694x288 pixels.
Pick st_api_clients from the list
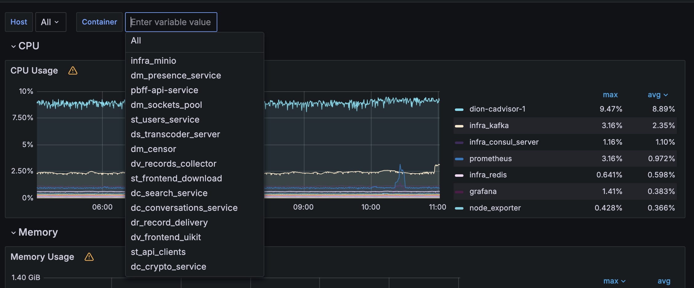[x=195, y=252]
